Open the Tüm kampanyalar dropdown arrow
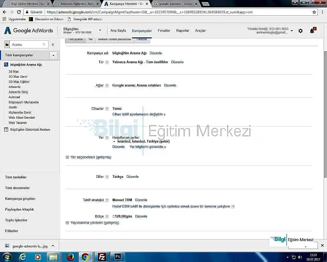The width and height of the screenshot is (327, 262). pos(53,55)
